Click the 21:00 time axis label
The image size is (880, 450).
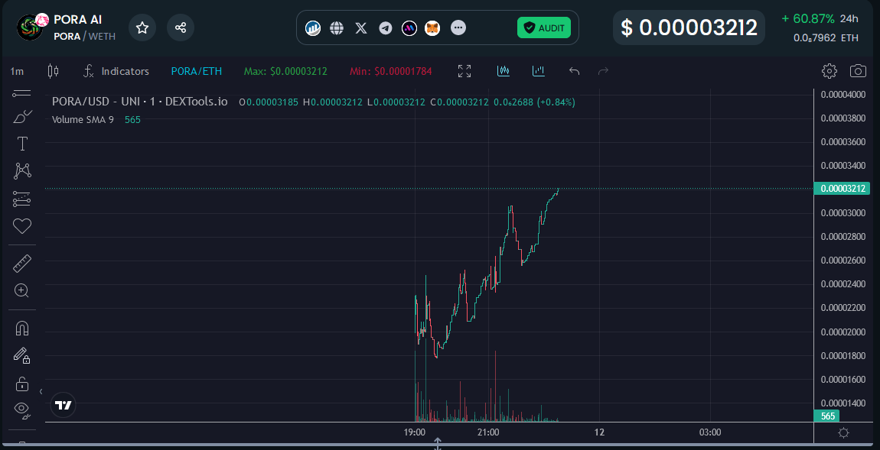[488, 432]
